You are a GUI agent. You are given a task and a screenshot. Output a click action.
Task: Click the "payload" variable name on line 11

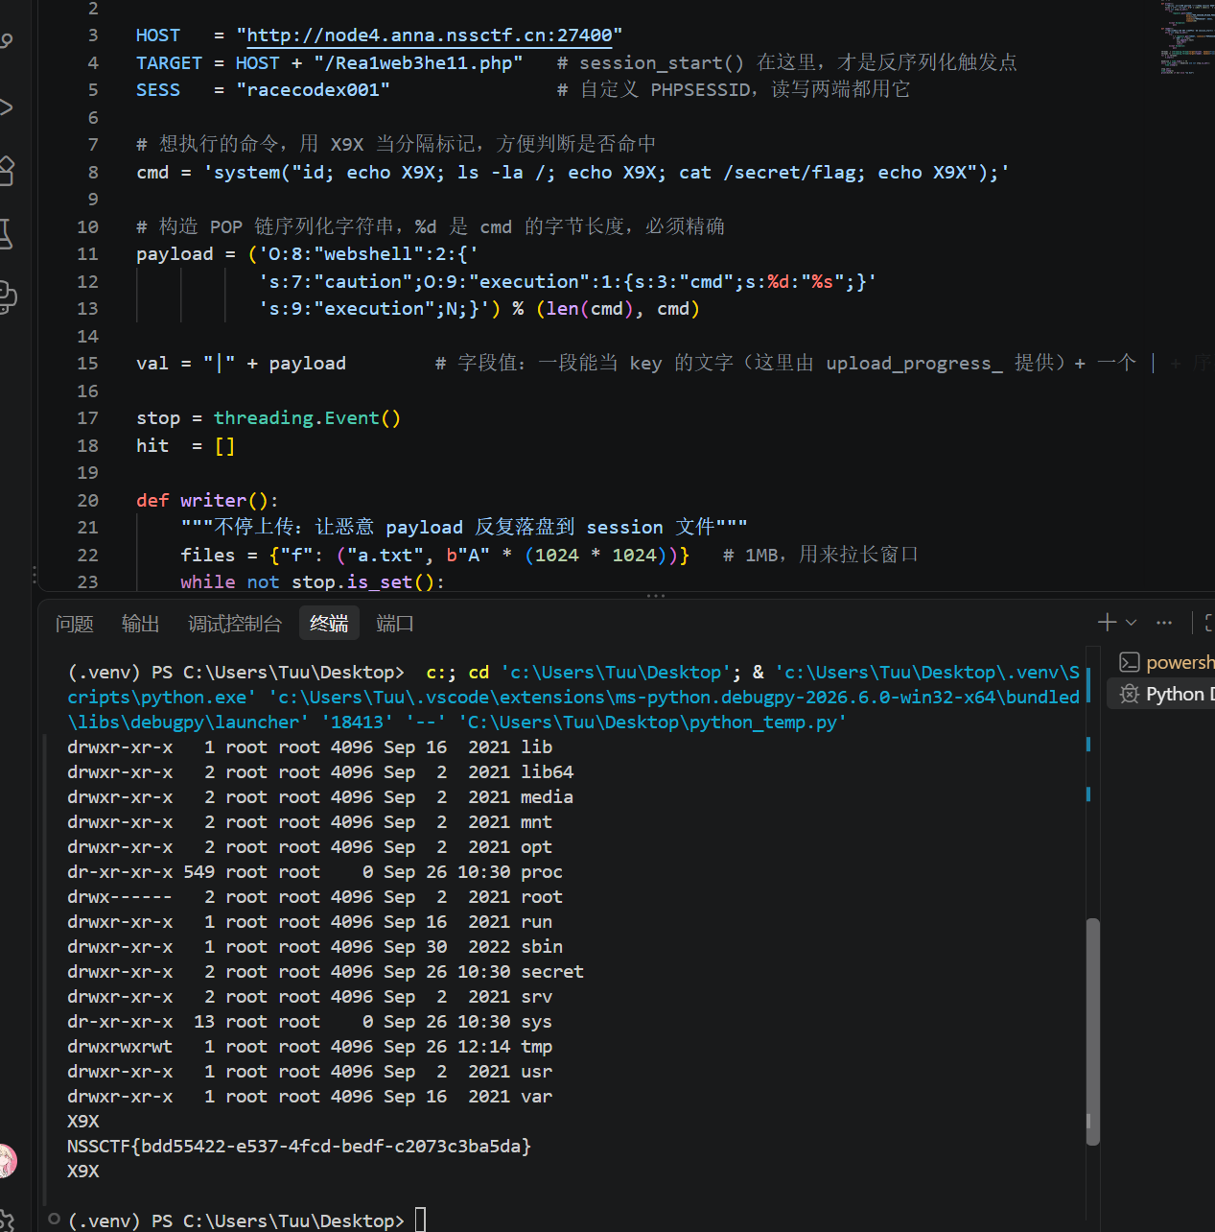[x=175, y=254]
